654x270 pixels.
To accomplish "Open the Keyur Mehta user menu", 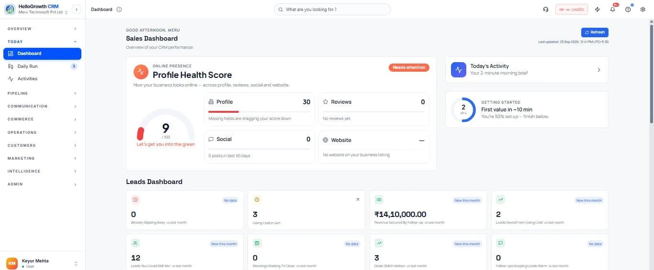I will coord(42,263).
